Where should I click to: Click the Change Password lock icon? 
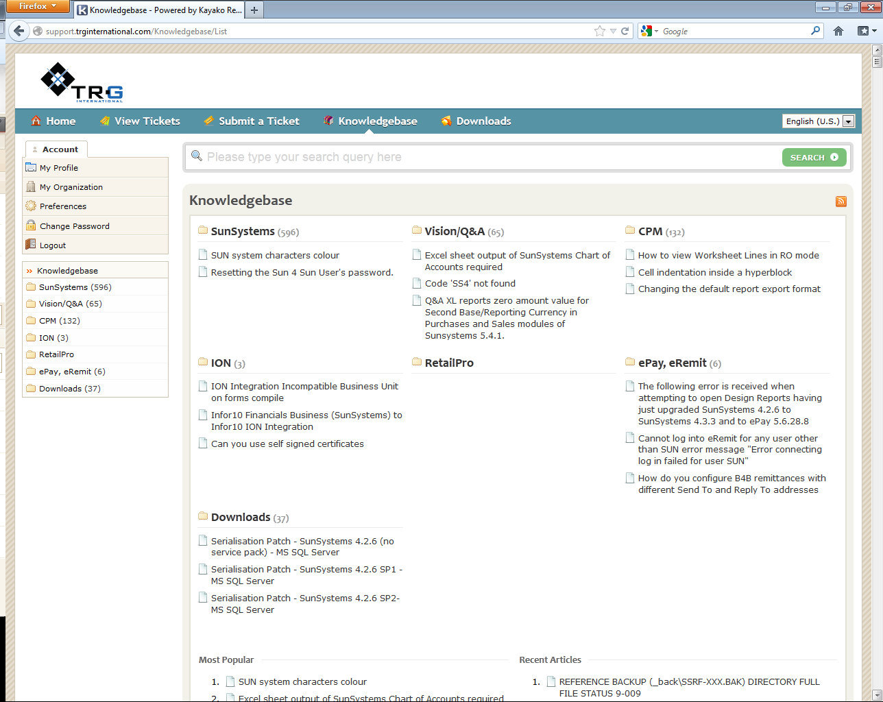pos(31,226)
